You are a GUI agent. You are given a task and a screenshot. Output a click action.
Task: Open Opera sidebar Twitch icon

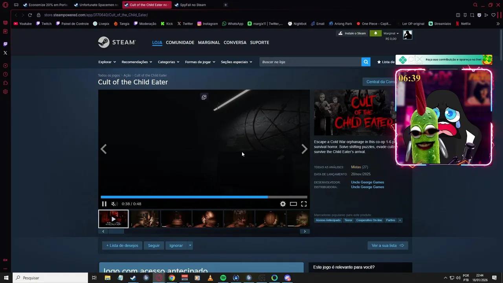5,44
